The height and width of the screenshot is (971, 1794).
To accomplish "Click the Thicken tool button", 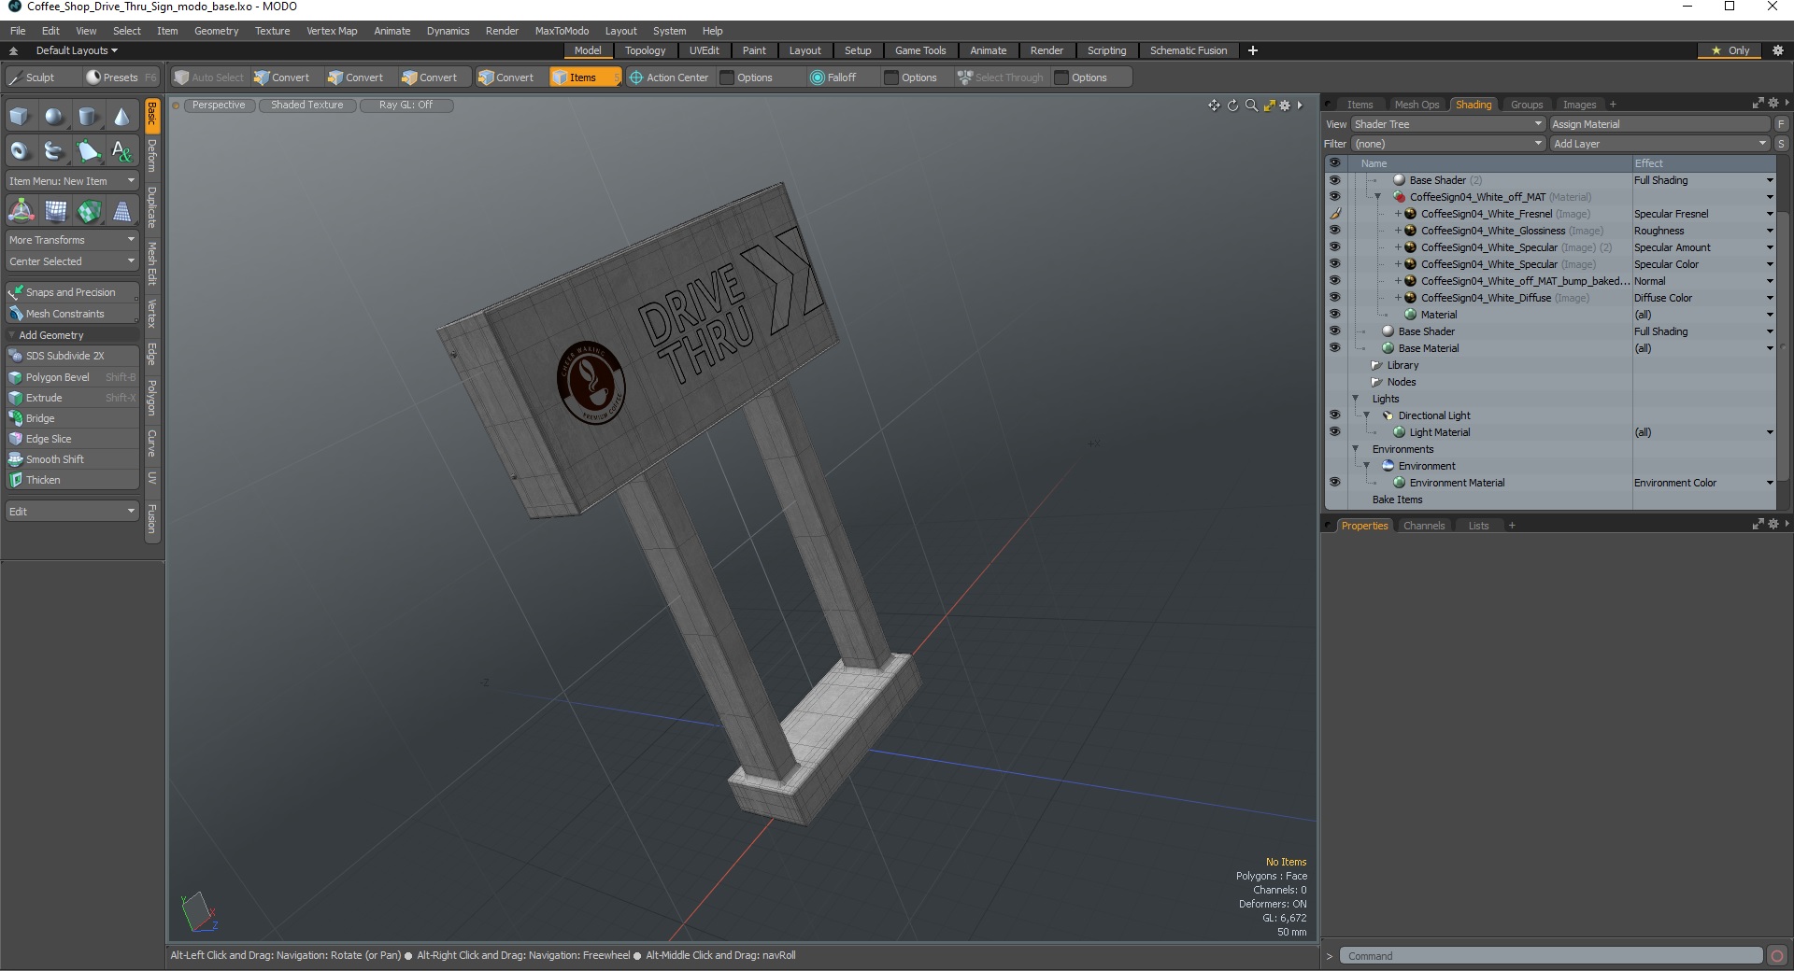I will coord(72,480).
